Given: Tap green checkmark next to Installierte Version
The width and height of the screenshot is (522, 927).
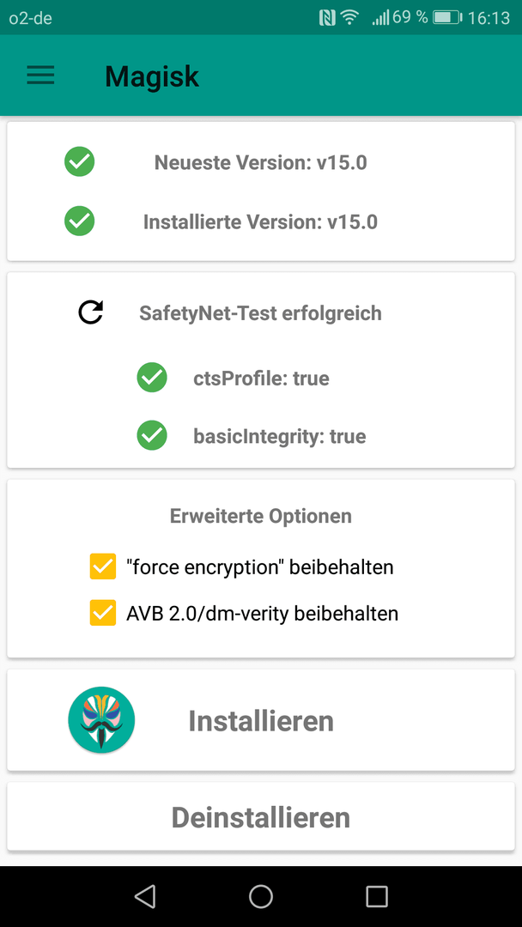Looking at the screenshot, I should [79, 221].
